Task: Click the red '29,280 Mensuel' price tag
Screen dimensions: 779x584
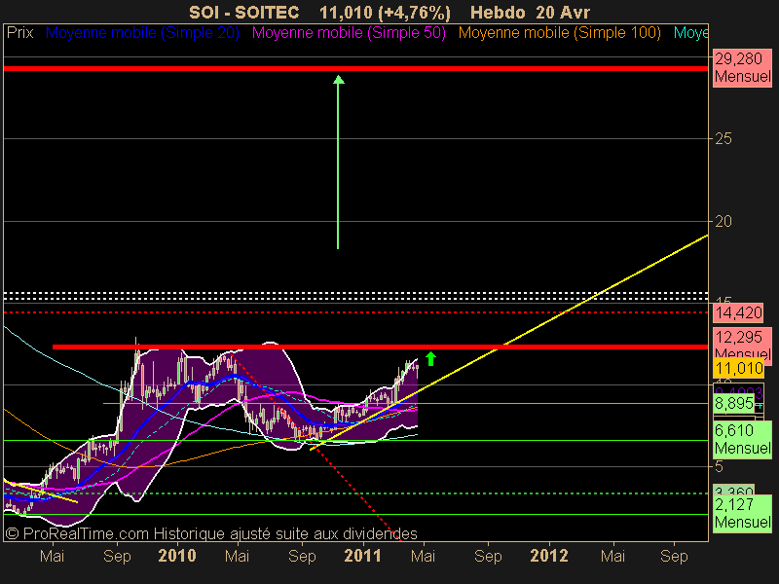Action: click(742, 68)
